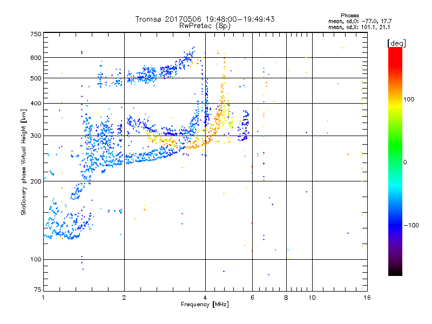
Task: Click the y-axis tick label '600'
Action: [36, 58]
